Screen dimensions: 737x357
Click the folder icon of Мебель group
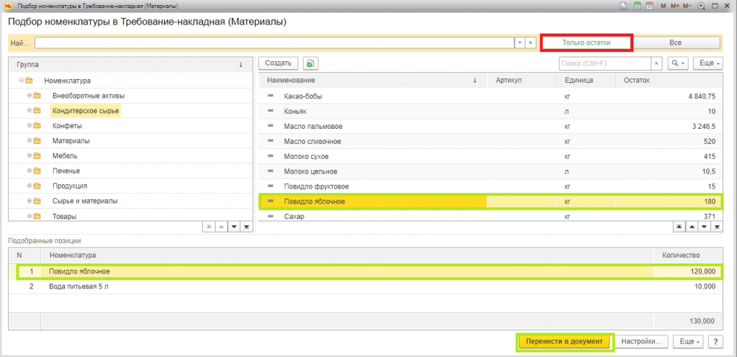pos(37,156)
